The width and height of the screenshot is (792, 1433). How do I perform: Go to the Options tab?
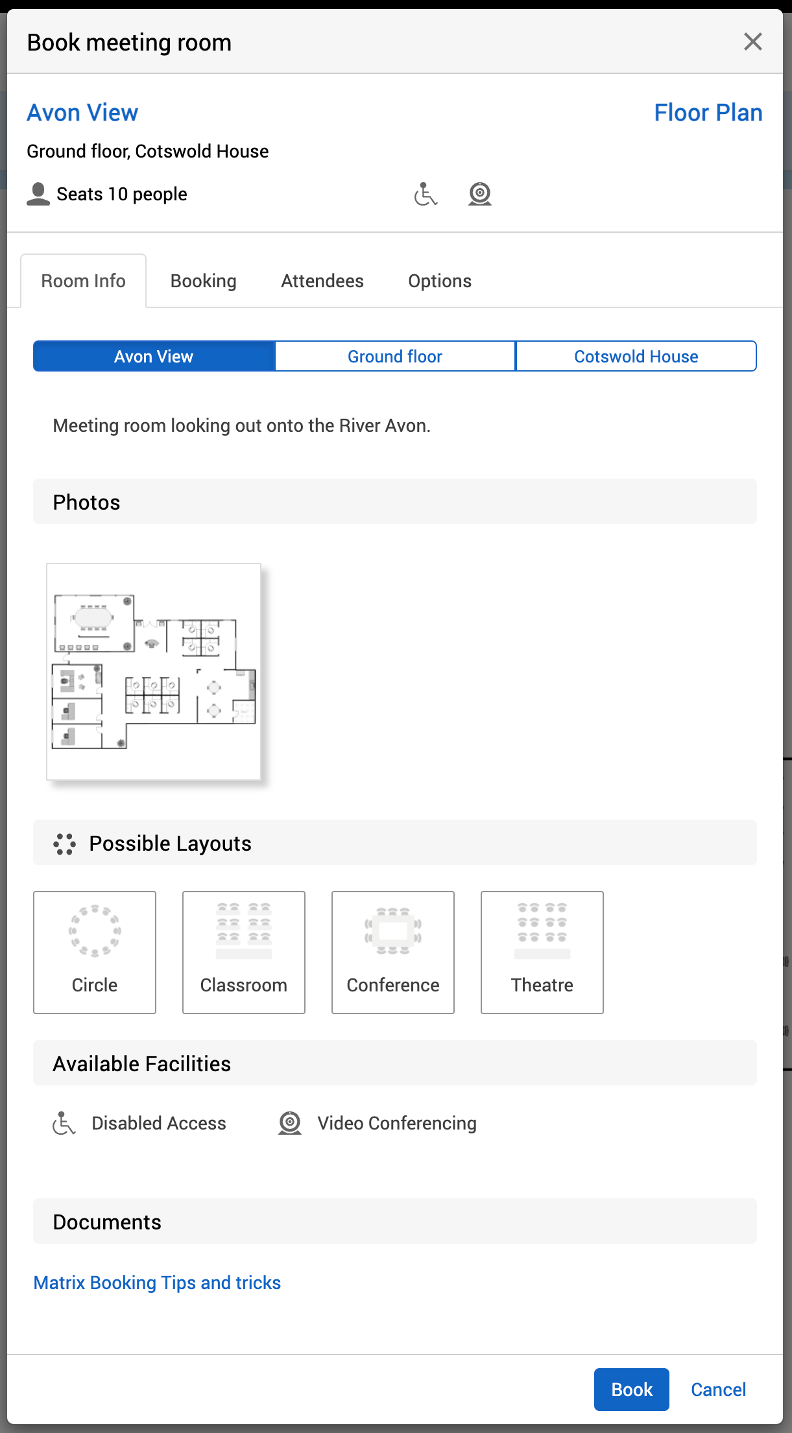pyautogui.click(x=440, y=281)
